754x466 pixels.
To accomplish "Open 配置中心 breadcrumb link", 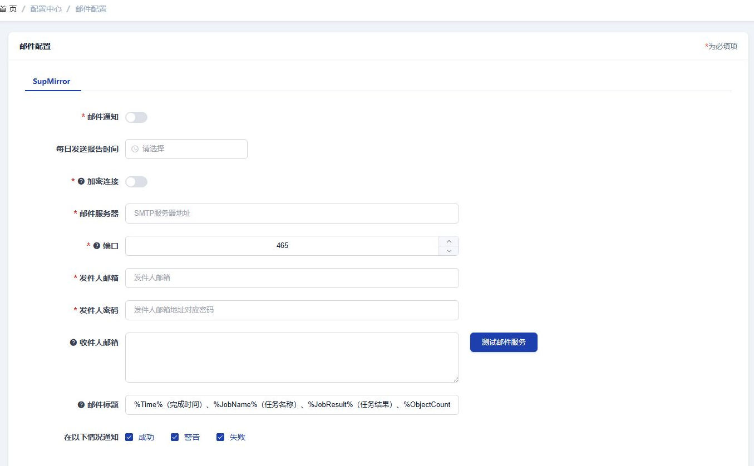I will point(46,9).
